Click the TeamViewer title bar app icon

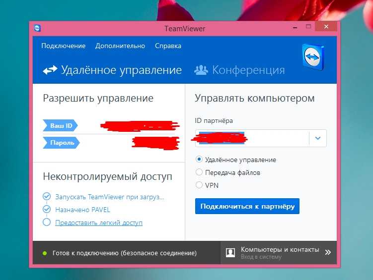pyautogui.click(x=37, y=28)
